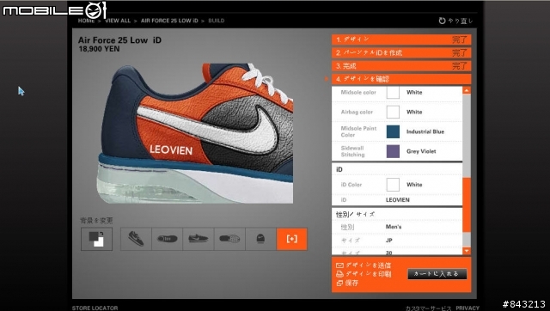Click the Midsole Paint Color label

tap(358, 131)
